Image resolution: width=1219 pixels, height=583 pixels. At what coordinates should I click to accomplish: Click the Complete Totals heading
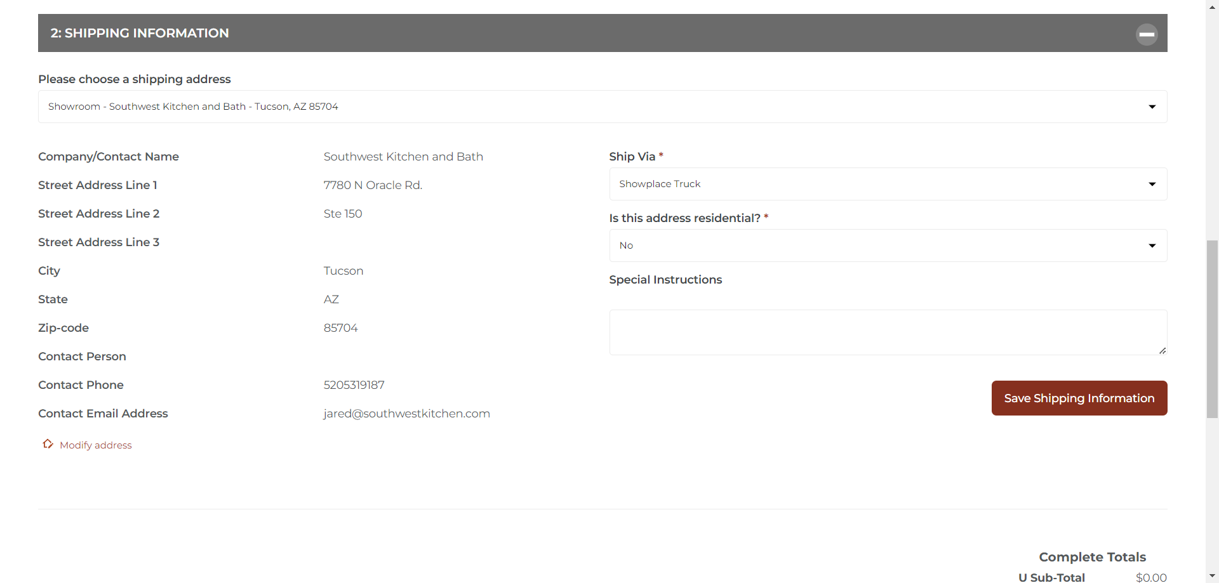tap(1093, 557)
